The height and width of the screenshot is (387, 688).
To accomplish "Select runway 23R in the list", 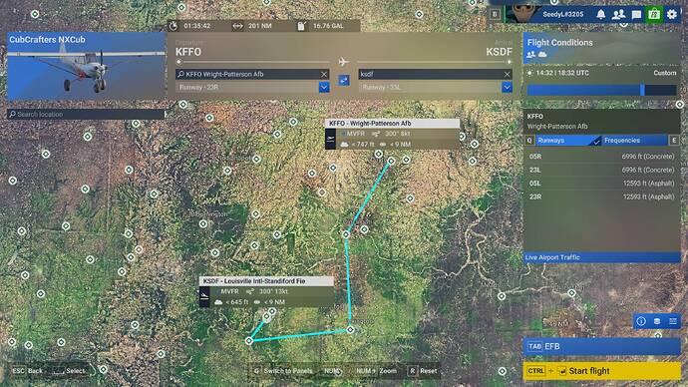I will pos(601,197).
